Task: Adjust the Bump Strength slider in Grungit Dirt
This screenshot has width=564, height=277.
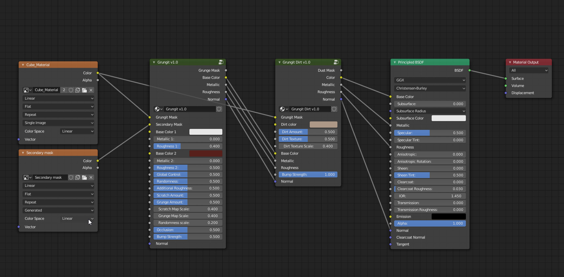Action: click(308, 174)
